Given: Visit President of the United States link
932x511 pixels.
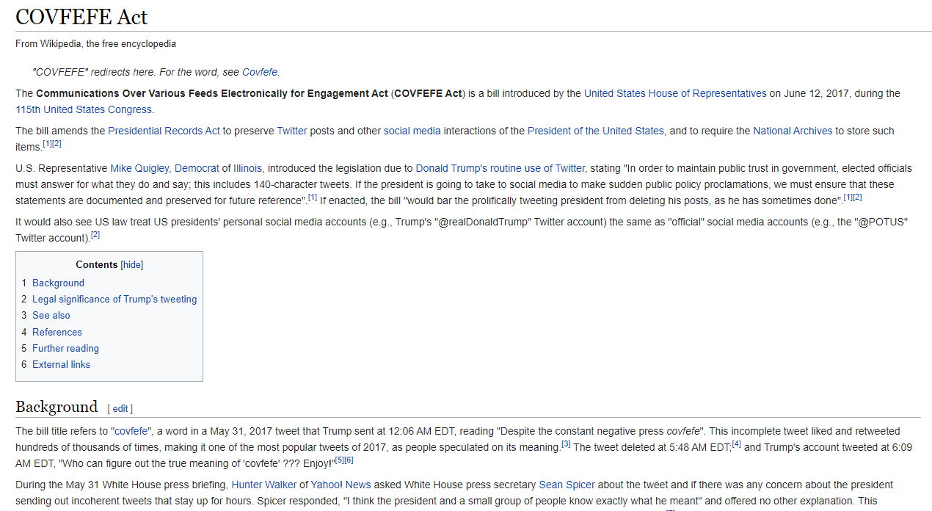Looking at the screenshot, I should point(596,131).
